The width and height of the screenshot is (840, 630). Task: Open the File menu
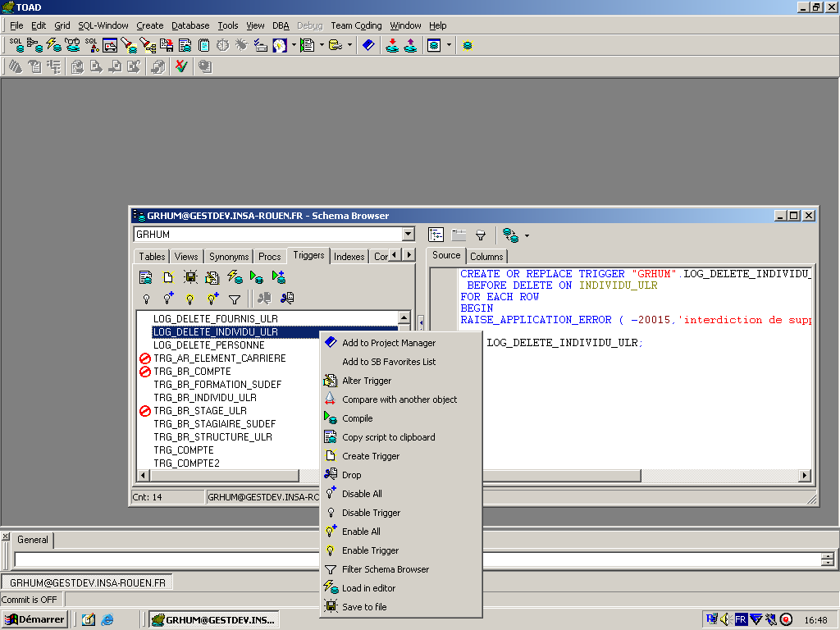(x=16, y=25)
